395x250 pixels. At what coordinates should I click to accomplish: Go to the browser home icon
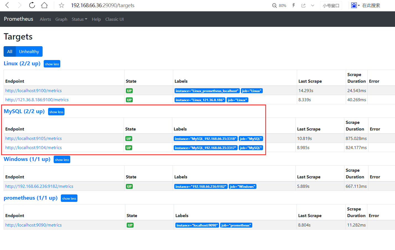[44, 5]
